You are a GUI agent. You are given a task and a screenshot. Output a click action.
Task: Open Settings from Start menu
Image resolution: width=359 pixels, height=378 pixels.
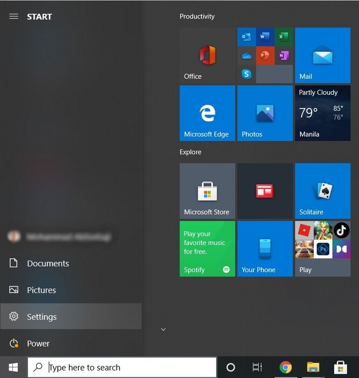[x=71, y=316]
